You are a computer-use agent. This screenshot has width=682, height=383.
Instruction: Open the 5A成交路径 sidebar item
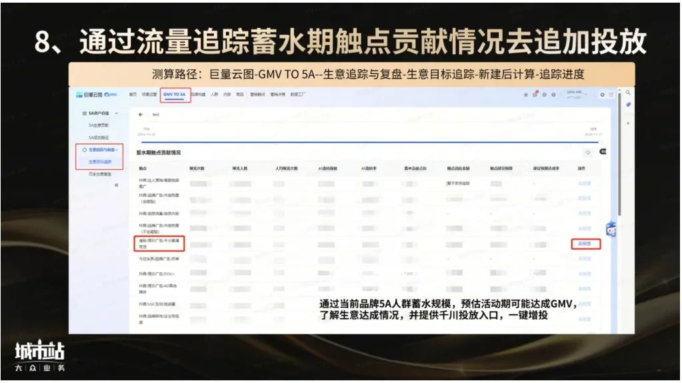tap(99, 137)
